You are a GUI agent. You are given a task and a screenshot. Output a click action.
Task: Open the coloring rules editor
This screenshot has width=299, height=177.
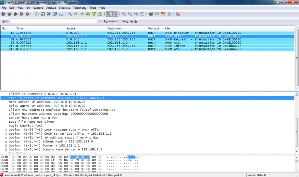[163, 14]
